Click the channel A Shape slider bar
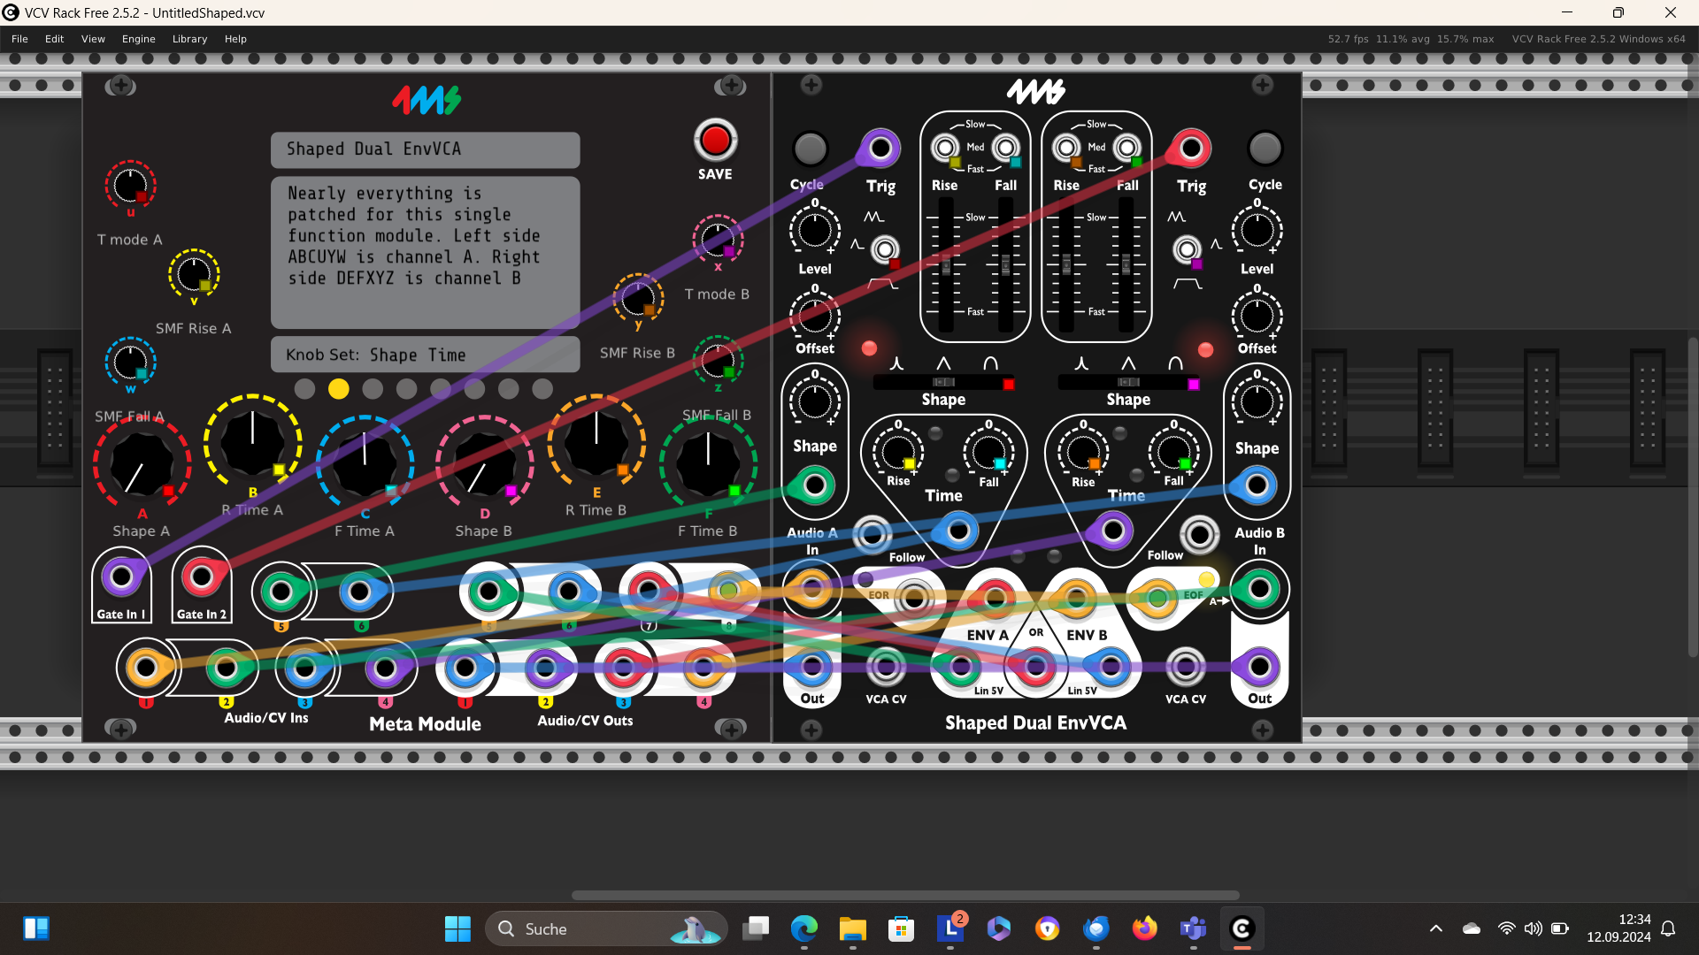The image size is (1699, 955). [943, 383]
